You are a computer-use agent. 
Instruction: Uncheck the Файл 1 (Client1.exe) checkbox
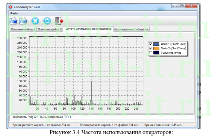(x=151, y=43)
